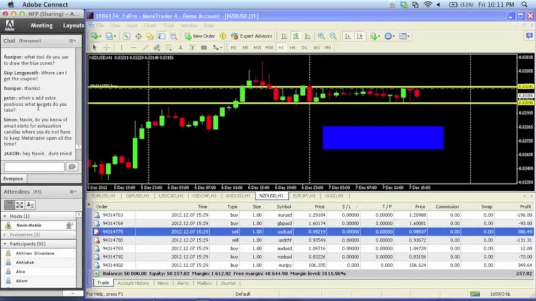
Task: Sort orders by Profit column header
Action: pos(525,207)
